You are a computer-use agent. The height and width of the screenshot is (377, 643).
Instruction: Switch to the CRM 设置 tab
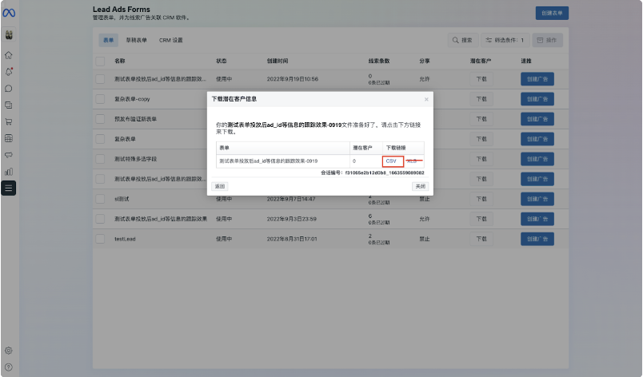(170, 40)
